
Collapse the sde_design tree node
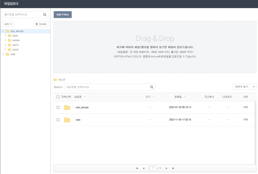coord(3,31)
